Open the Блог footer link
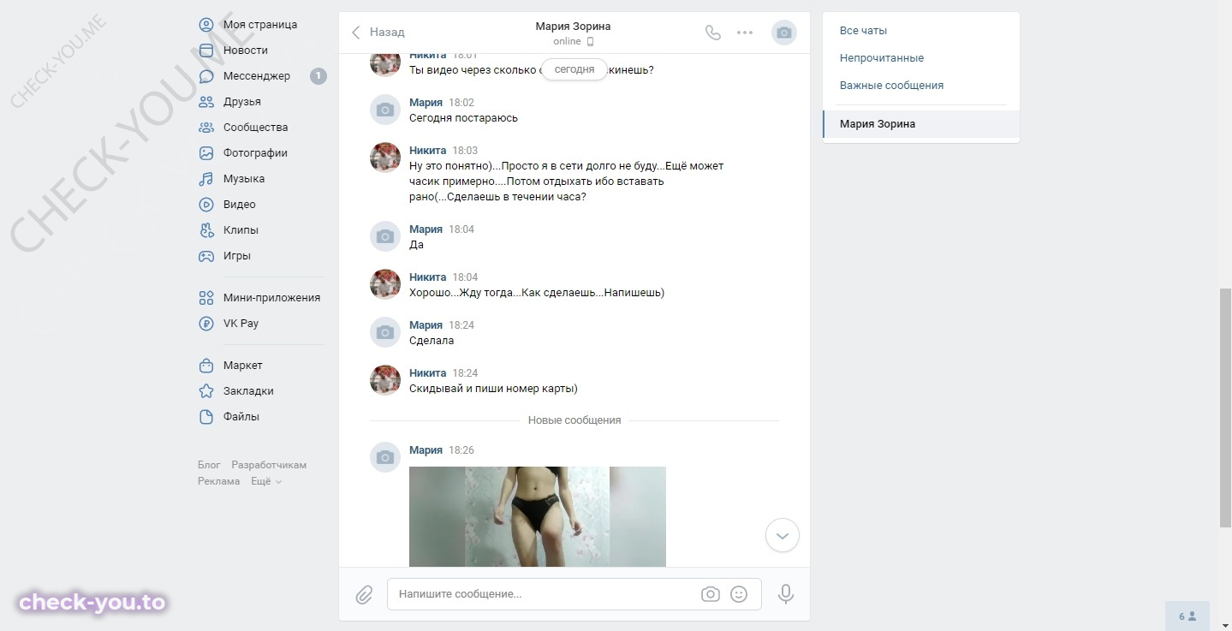The height and width of the screenshot is (631, 1232). [209, 465]
